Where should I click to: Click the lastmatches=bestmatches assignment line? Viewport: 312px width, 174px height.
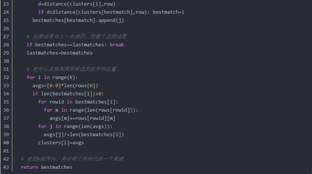[59, 53]
